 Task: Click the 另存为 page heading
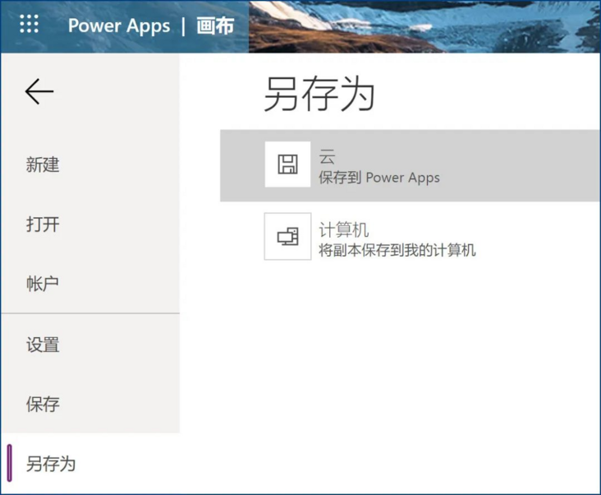click(x=319, y=94)
